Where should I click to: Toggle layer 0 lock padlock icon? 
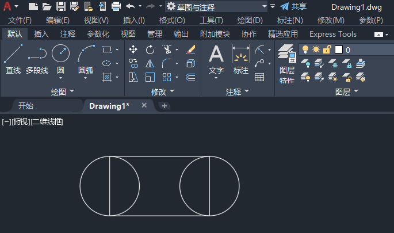point(327,49)
